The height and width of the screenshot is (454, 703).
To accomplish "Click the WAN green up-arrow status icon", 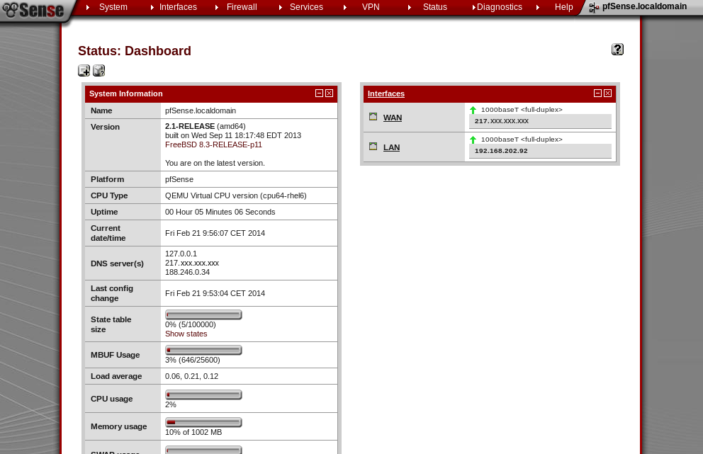I will click(x=473, y=110).
